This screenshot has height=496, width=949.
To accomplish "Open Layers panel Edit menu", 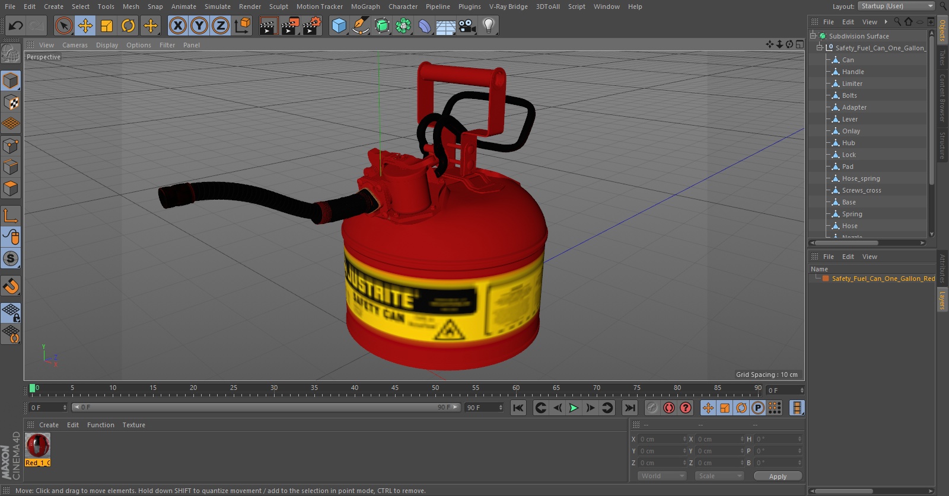I will pyautogui.click(x=848, y=257).
